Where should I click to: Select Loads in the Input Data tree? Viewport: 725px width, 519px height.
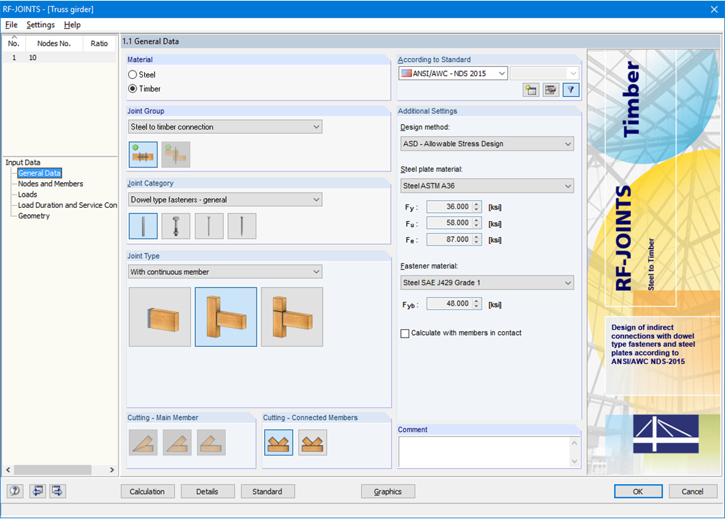(x=27, y=194)
